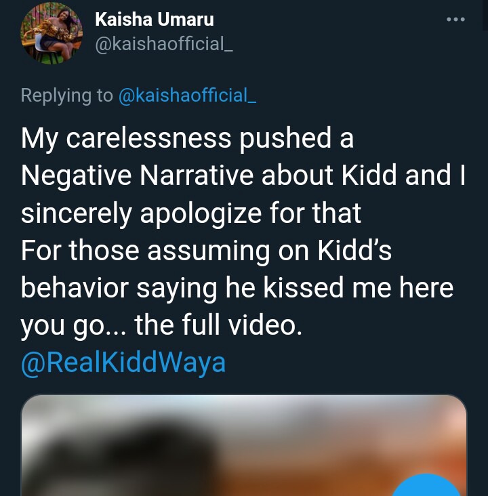Click the "For those assuming on Kidd's" line

206,251
